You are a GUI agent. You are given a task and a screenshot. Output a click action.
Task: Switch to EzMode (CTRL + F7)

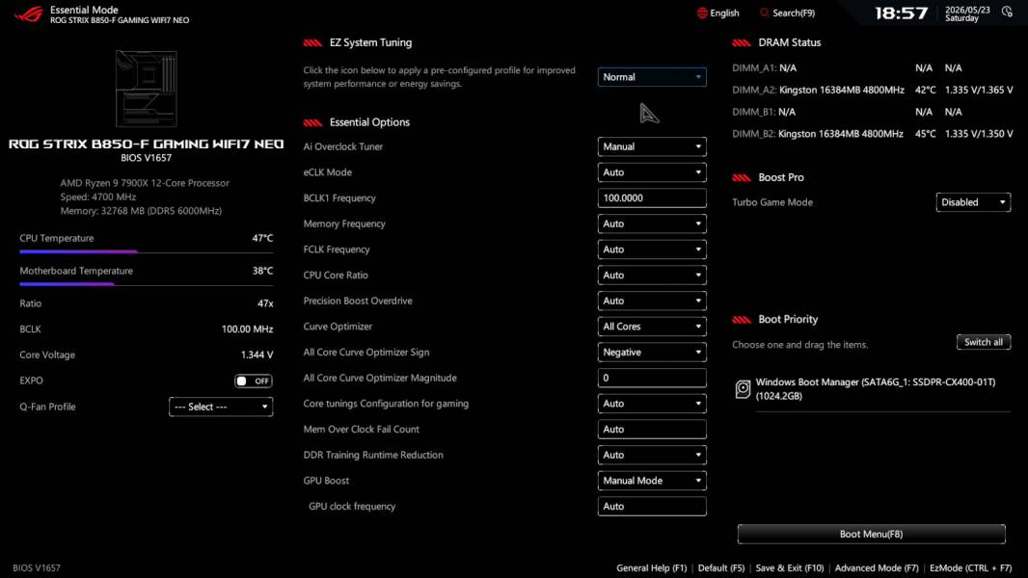click(x=970, y=568)
